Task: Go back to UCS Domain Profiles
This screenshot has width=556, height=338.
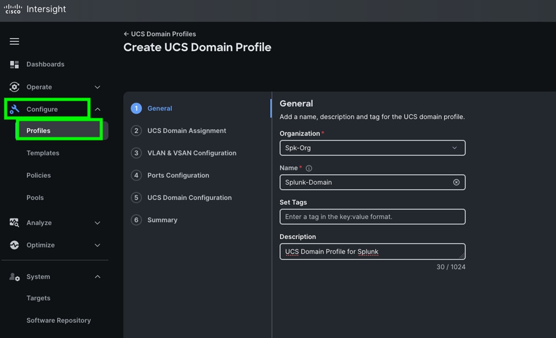Action: click(159, 34)
